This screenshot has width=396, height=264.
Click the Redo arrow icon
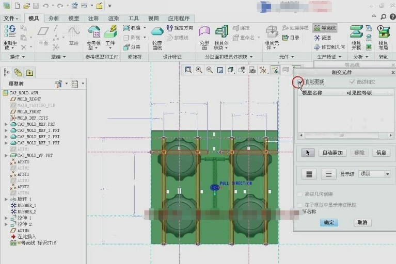tap(60, 6)
